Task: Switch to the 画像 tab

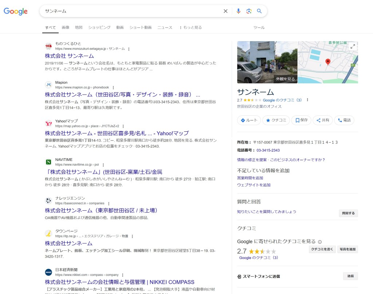Action: (66, 28)
